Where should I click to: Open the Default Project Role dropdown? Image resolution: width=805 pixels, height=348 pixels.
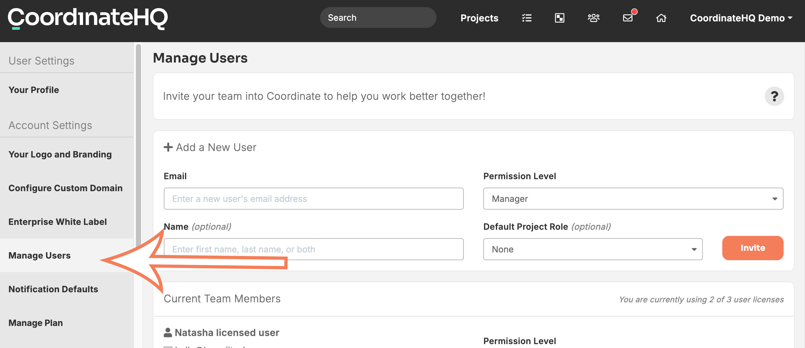click(593, 249)
